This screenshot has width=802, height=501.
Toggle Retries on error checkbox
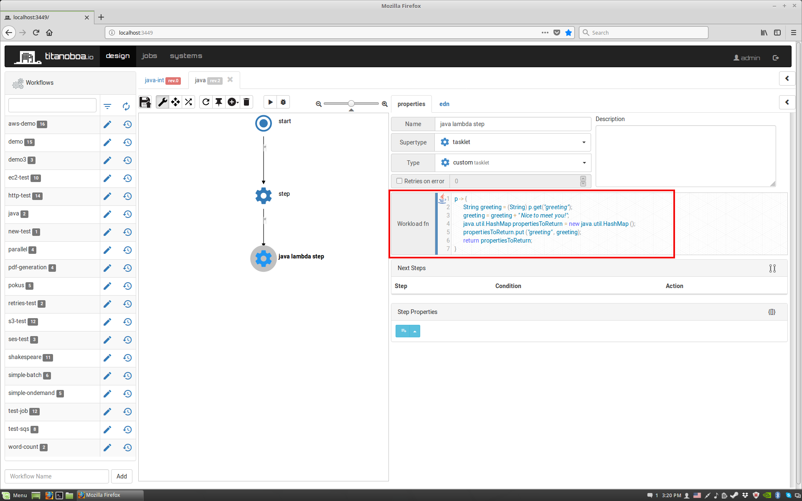point(399,181)
